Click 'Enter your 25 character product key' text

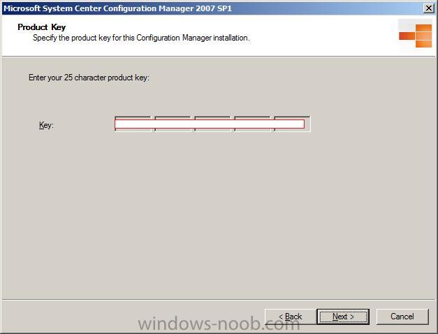click(89, 78)
